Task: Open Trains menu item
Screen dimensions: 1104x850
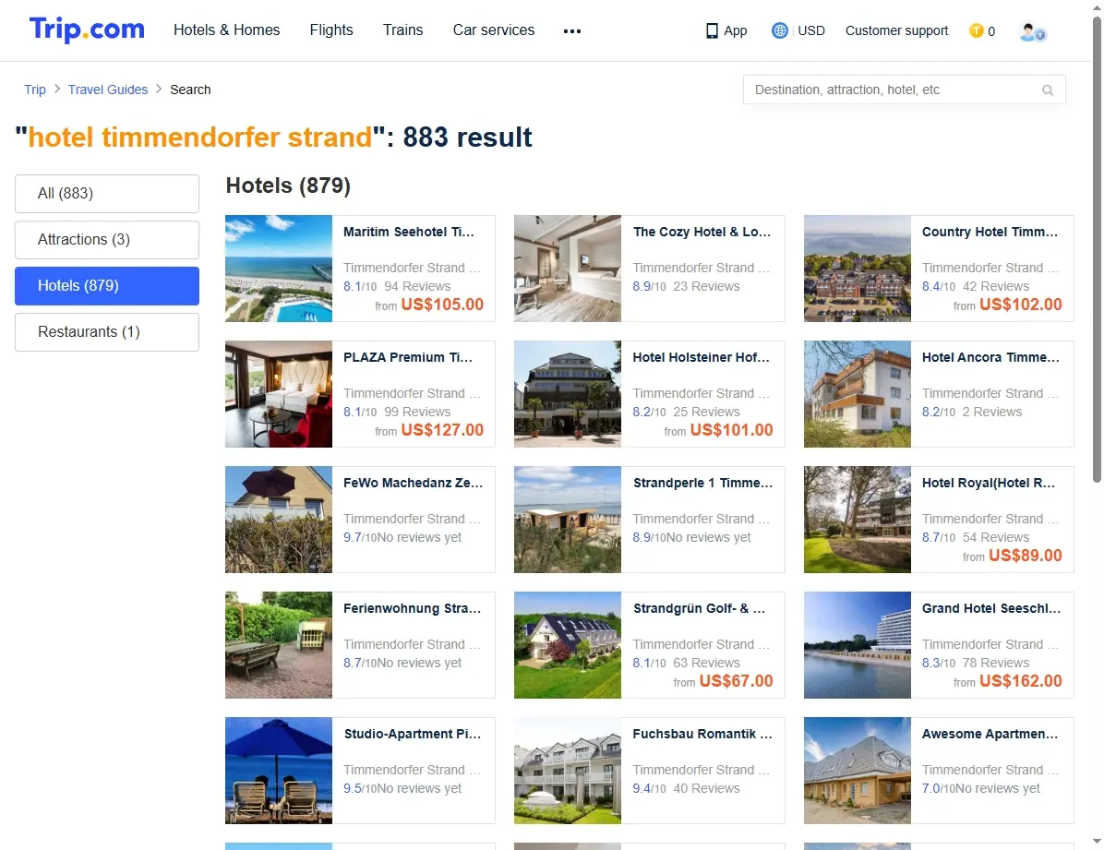Action: tap(402, 30)
